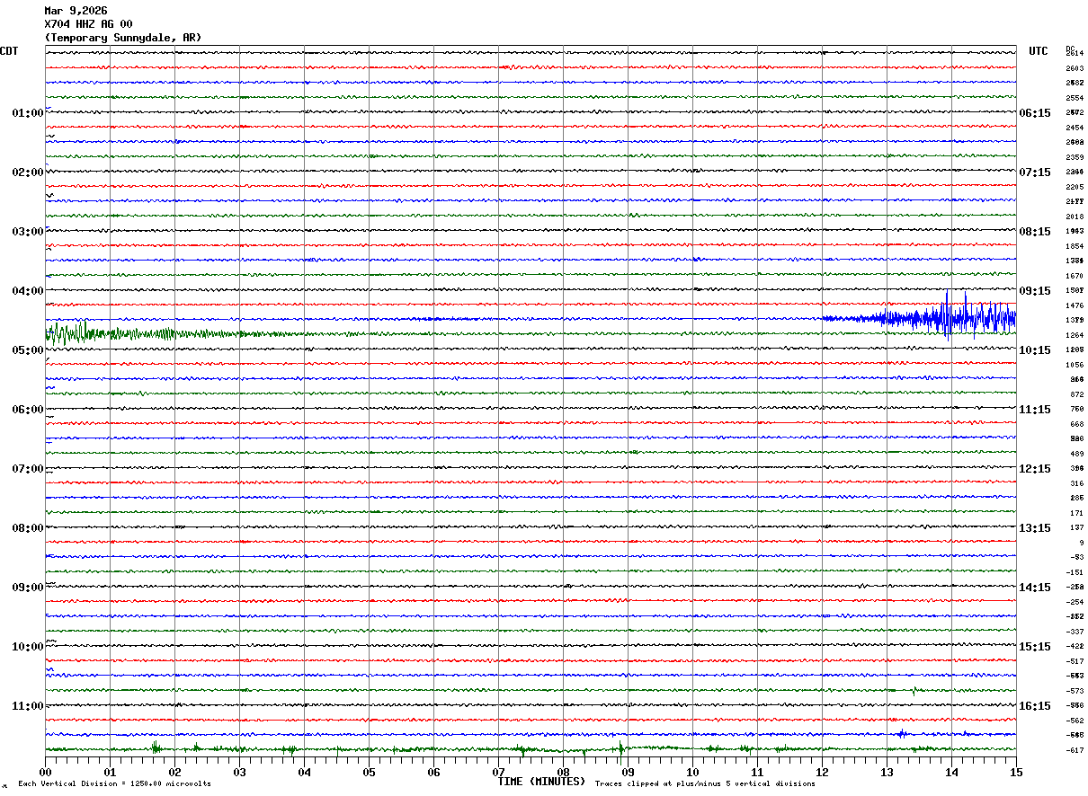Viewport: 1088px width, 796px height.
Task: Click minute tick '11' on time axis
Action: point(757,772)
